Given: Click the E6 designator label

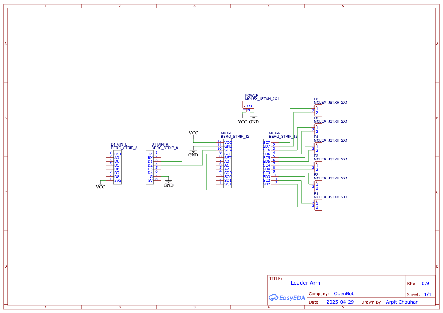Looking at the screenshot, I should 316,99.
